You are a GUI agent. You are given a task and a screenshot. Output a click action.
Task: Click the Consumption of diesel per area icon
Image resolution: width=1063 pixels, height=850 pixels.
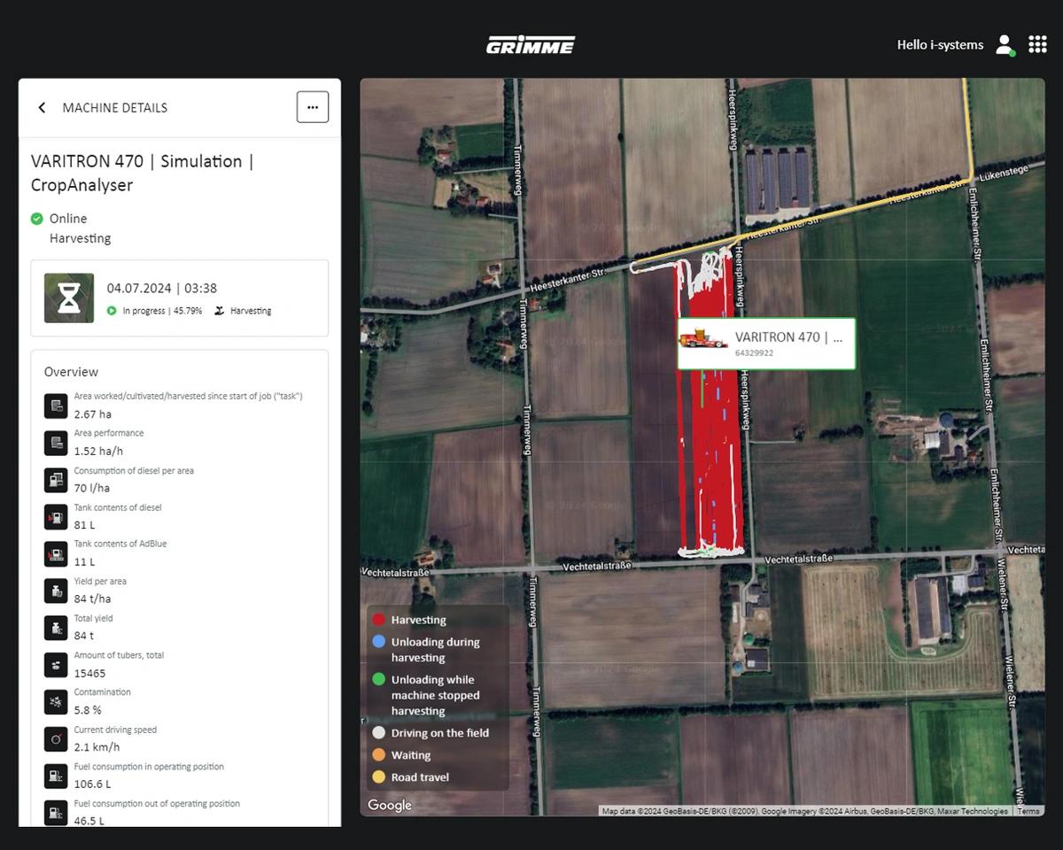(x=56, y=480)
